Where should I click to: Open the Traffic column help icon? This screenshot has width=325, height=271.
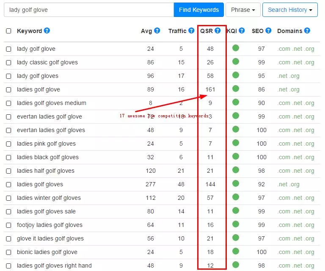pyautogui.click(x=191, y=30)
